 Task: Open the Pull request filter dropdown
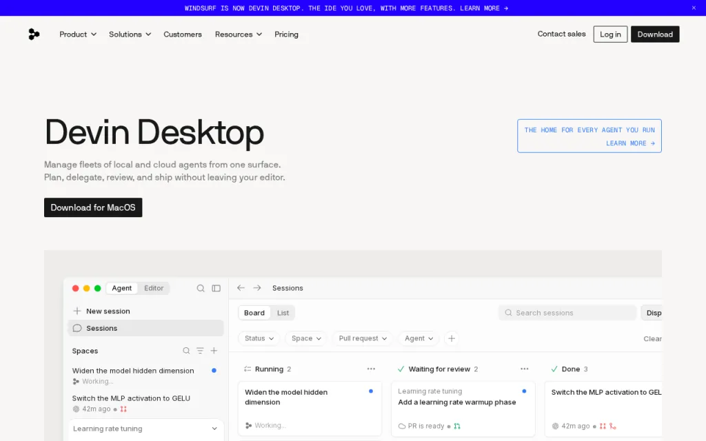coord(363,338)
